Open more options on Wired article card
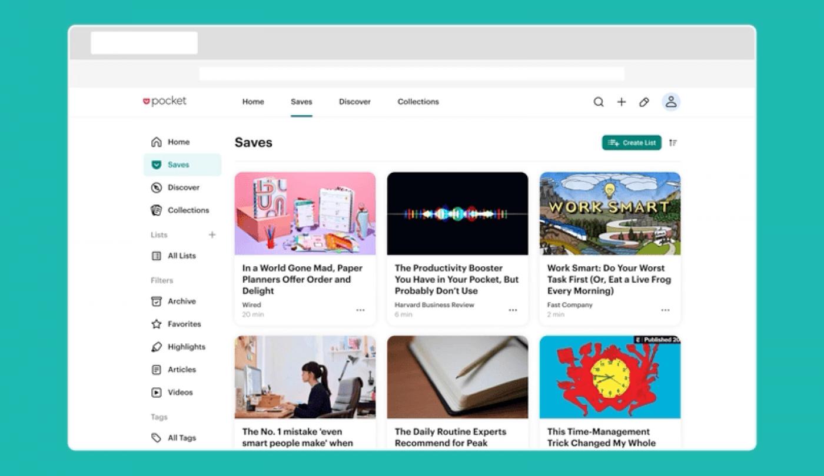The width and height of the screenshot is (824, 476). click(x=360, y=310)
